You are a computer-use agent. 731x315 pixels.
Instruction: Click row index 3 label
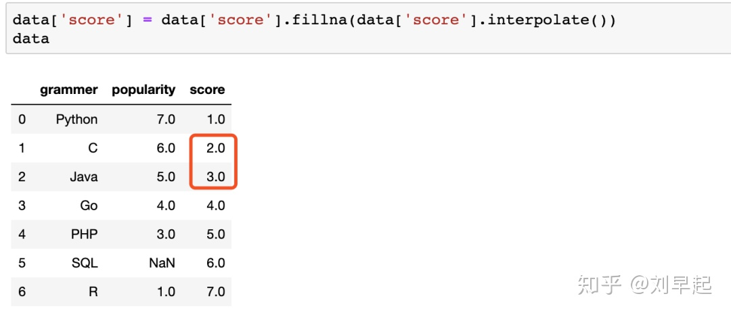[x=22, y=205]
